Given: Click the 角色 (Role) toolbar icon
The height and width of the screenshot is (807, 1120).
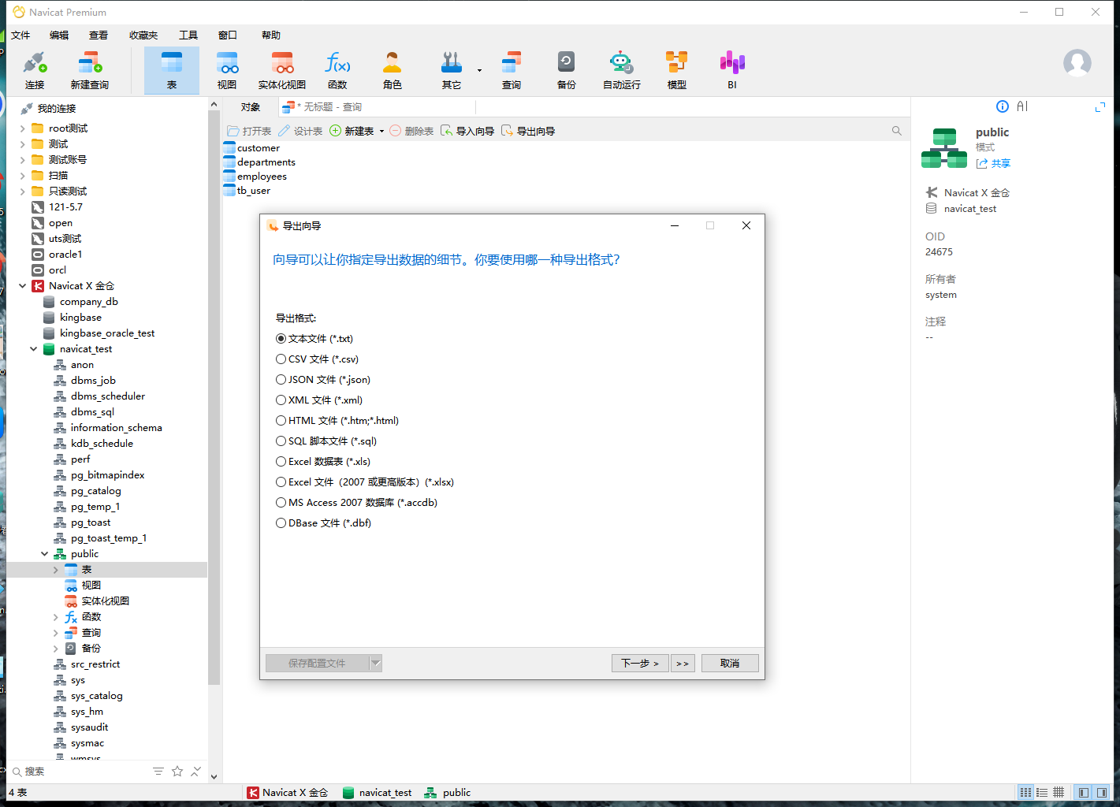Looking at the screenshot, I should [x=392, y=70].
